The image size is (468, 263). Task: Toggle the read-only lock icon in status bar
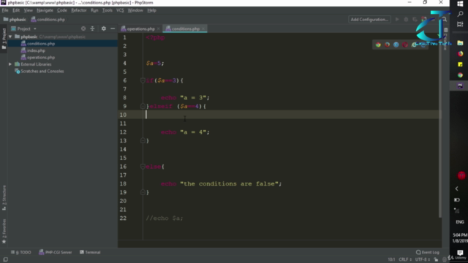pyautogui.click(x=436, y=259)
